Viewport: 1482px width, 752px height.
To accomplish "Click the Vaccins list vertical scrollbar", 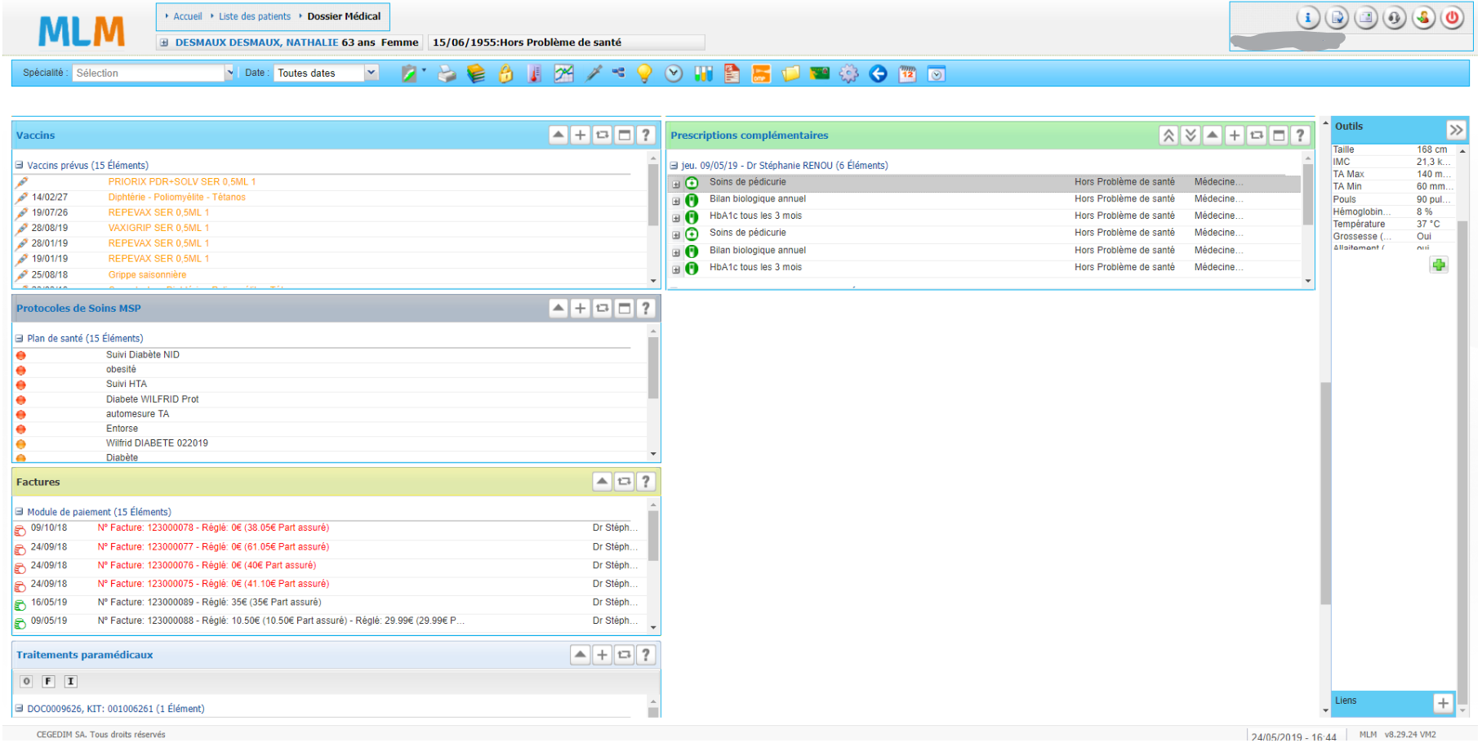I will [653, 196].
